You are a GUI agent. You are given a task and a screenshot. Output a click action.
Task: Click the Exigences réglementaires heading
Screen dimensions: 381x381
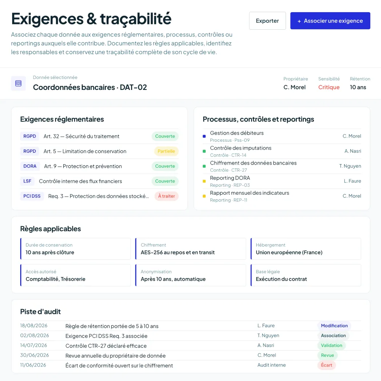pos(62,119)
